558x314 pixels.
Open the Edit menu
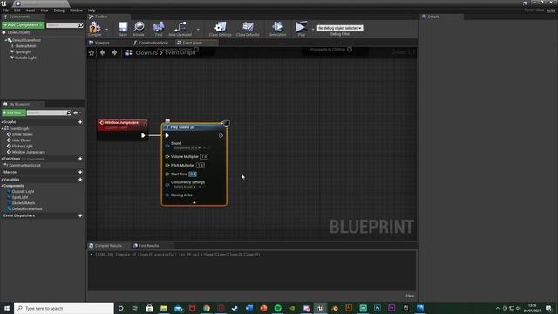click(x=17, y=10)
